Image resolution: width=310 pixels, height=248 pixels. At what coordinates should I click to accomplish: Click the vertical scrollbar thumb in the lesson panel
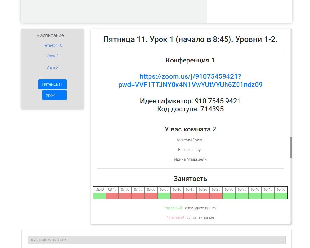[291, 147]
